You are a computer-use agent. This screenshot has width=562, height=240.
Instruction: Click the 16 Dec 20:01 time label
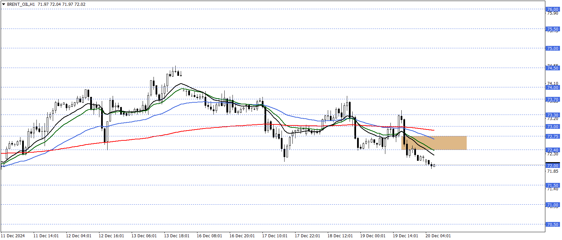242,236
